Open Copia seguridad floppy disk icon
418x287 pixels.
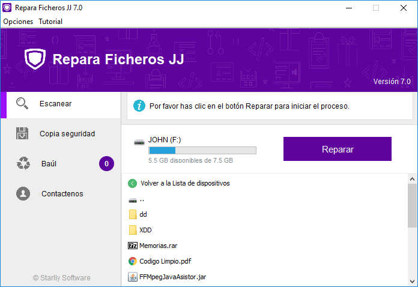point(22,133)
